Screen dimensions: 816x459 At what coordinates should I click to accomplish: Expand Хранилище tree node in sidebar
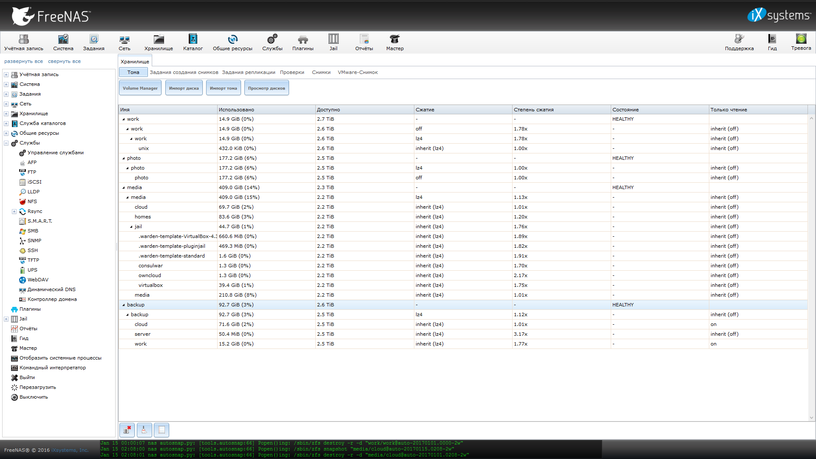pyautogui.click(x=6, y=113)
